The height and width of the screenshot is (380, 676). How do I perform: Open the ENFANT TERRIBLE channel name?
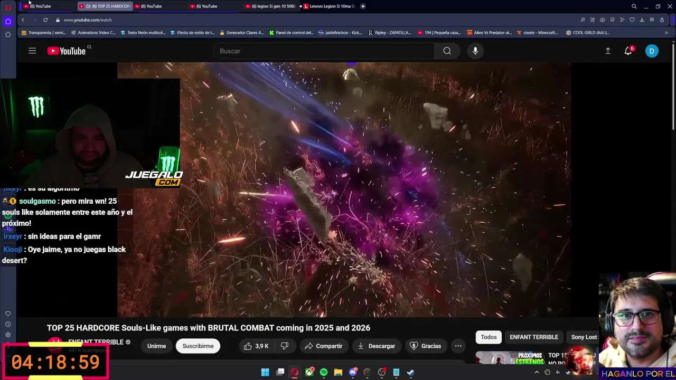point(96,342)
